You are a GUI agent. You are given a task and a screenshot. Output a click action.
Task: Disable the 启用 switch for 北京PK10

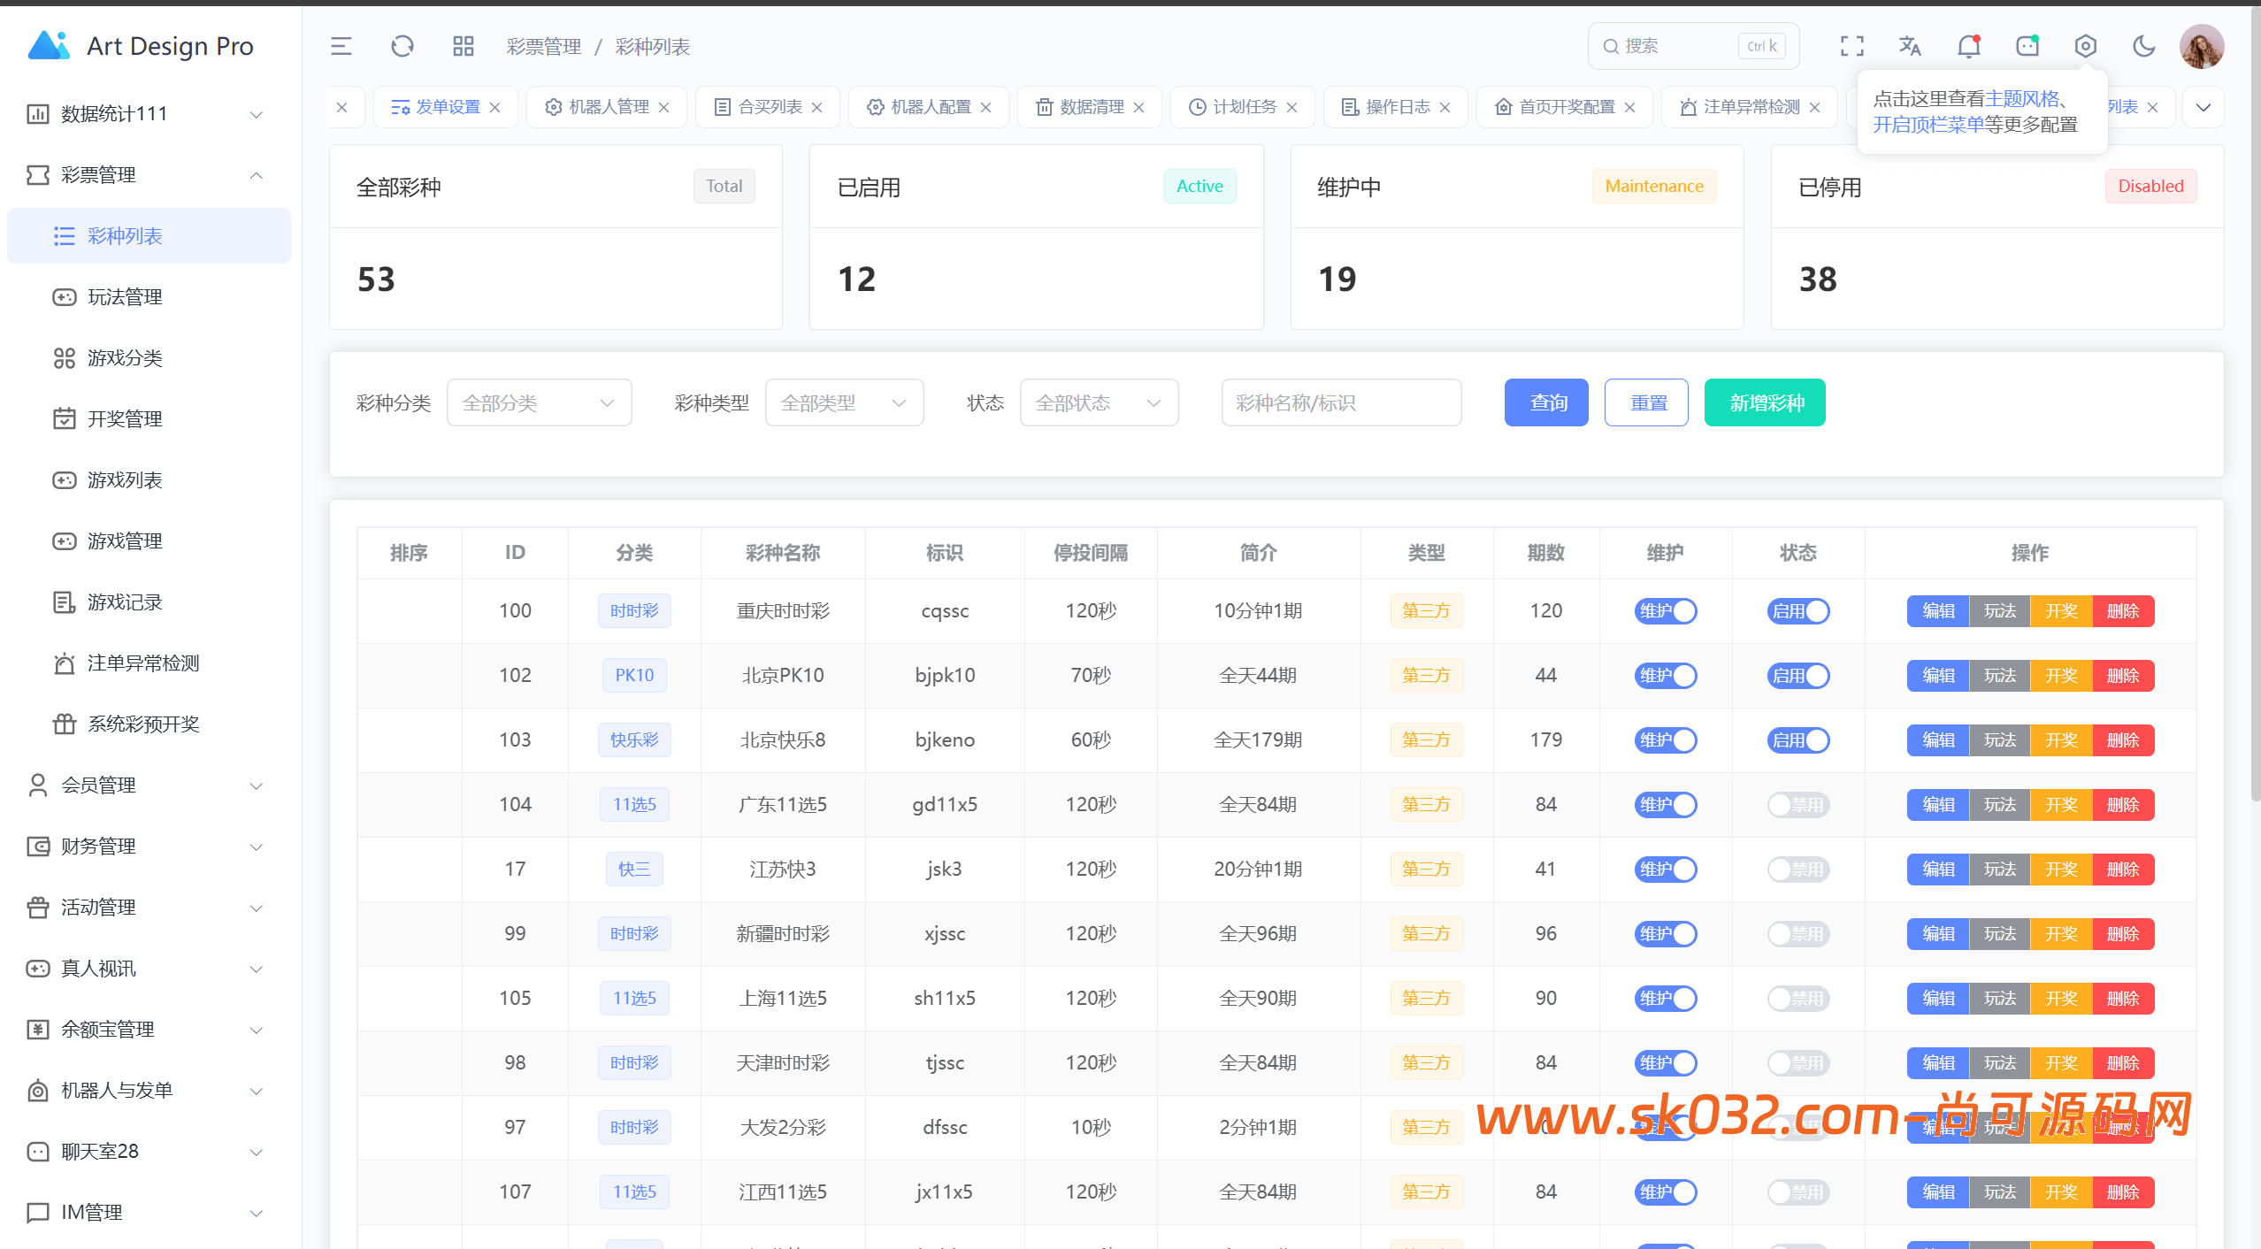[x=1798, y=675]
